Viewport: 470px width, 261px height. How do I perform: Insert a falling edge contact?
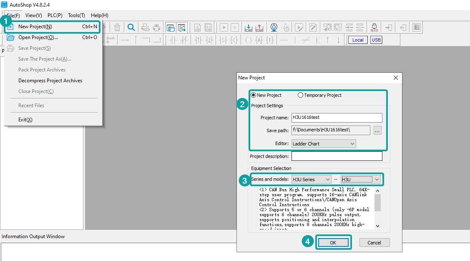[x=209, y=40]
